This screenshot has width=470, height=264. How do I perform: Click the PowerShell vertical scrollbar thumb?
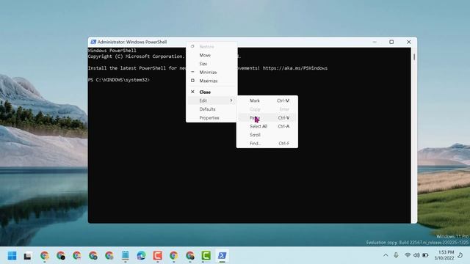[x=414, y=57]
